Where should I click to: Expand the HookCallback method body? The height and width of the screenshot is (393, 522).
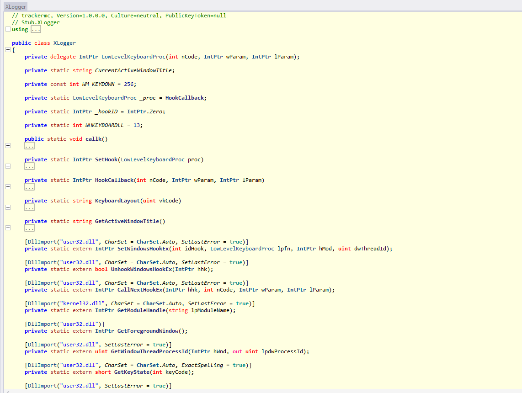8,187
